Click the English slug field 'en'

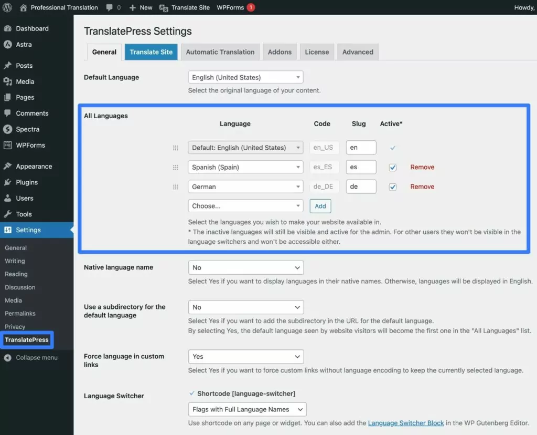click(361, 148)
